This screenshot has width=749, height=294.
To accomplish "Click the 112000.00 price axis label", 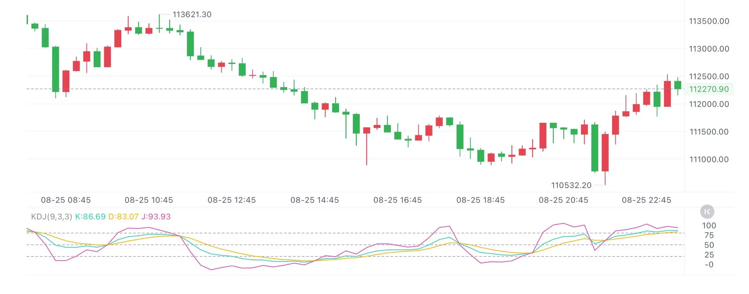I will [709, 104].
